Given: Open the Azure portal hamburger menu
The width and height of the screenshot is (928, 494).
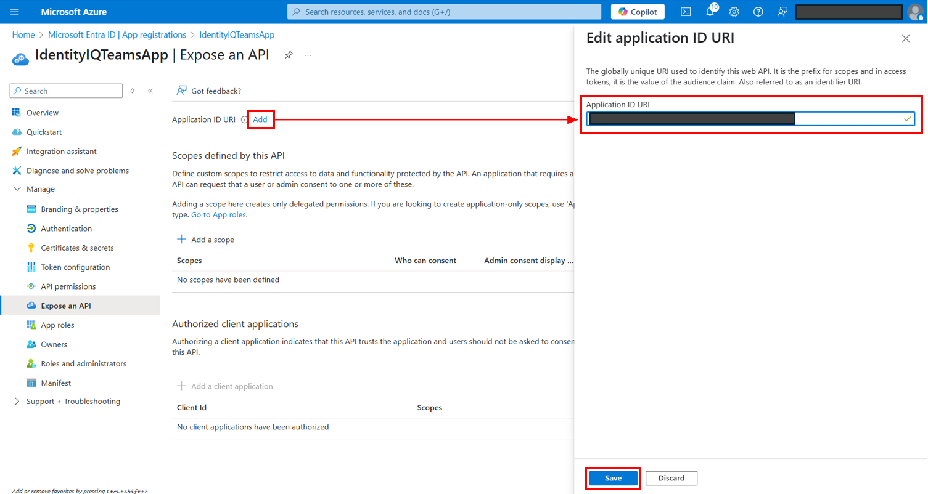Looking at the screenshot, I should pyautogui.click(x=15, y=12).
